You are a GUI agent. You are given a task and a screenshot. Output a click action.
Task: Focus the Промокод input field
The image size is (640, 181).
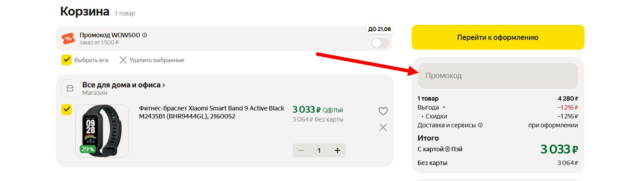coord(498,76)
